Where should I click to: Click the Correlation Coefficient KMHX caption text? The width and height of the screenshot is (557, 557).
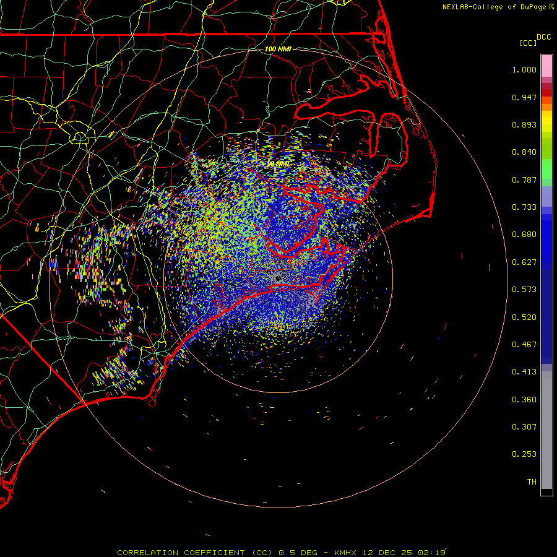point(281,553)
